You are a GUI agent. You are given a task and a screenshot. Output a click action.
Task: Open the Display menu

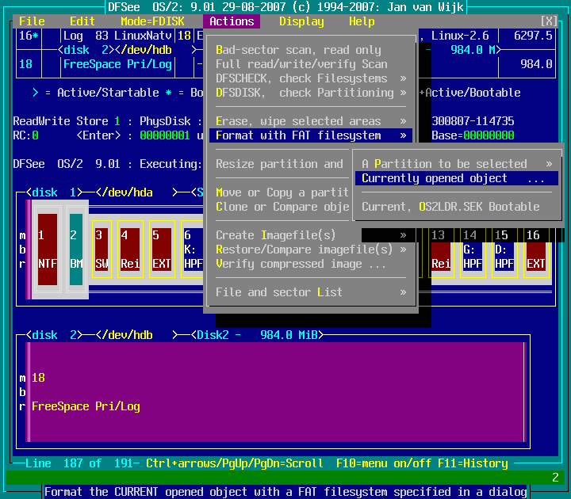[301, 21]
